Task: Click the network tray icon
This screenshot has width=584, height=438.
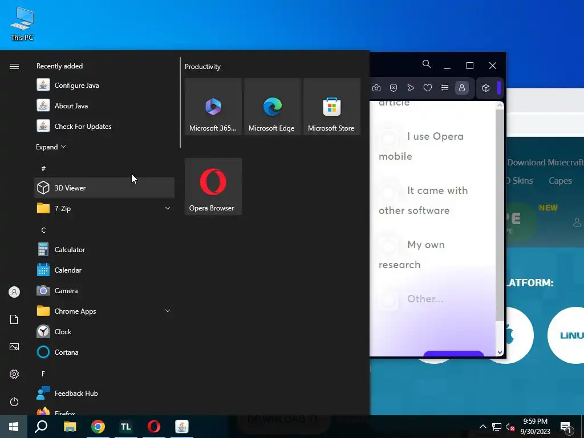Action: 497,427
